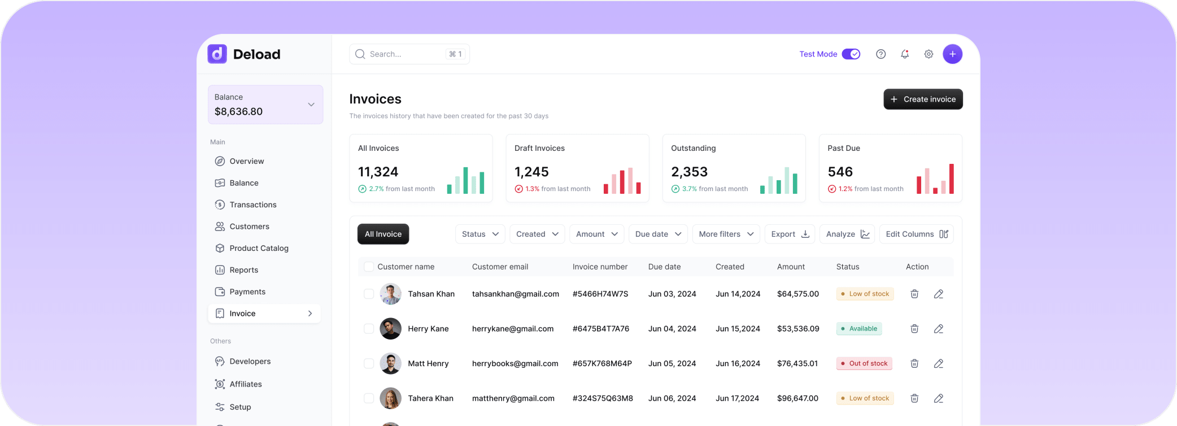The image size is (1177, 426).
Task: Check the Herry Kane row checkbox
Action: point(369,329)
